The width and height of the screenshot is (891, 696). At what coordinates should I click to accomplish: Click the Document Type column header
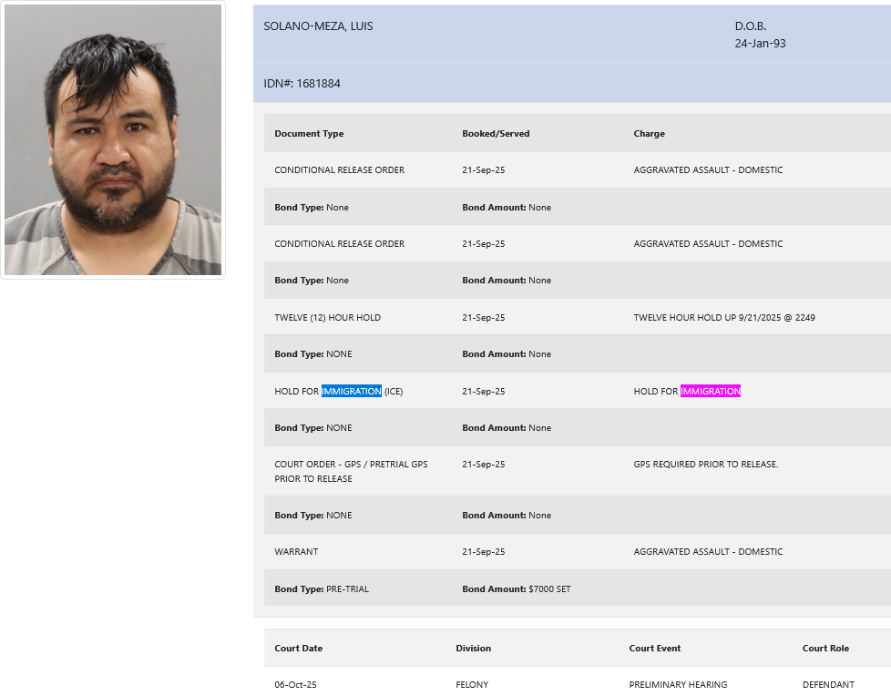click(x=309, y=134)
